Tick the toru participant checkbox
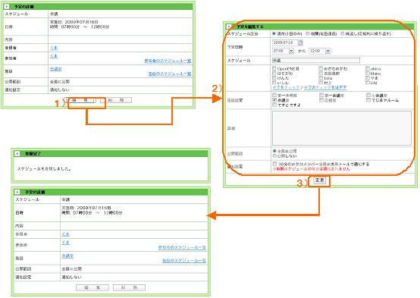 coord(321,78)
